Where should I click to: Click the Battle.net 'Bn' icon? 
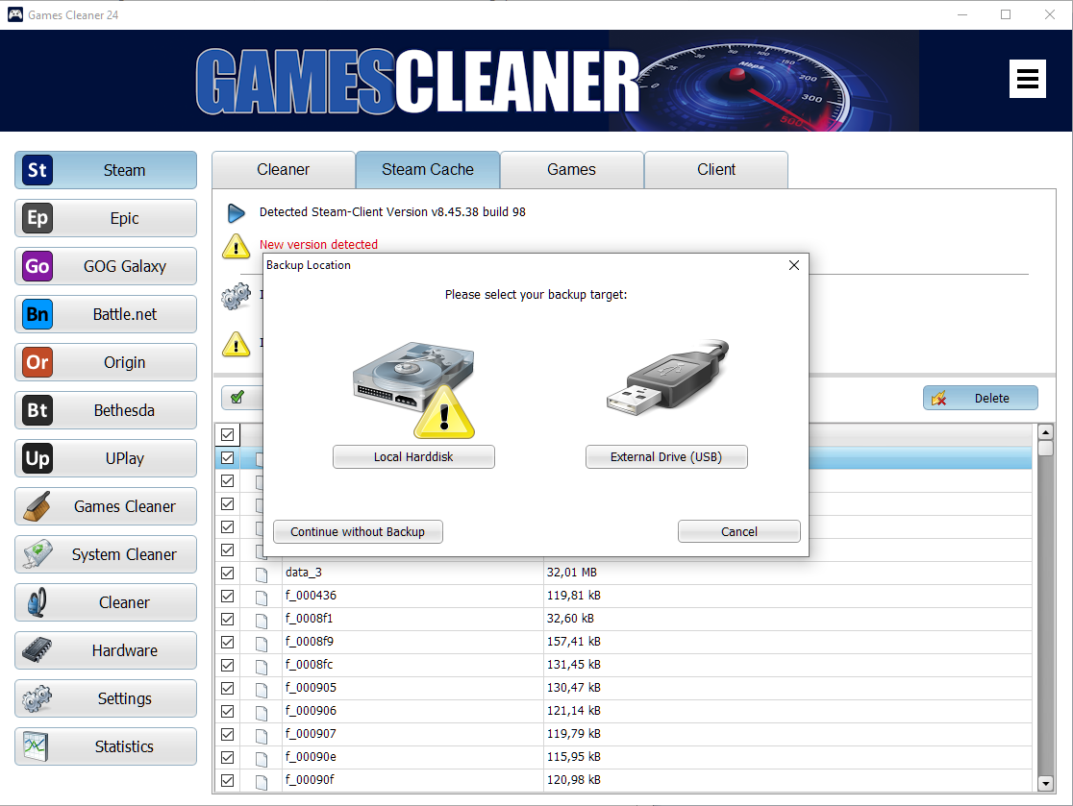(x=37, y=314)
